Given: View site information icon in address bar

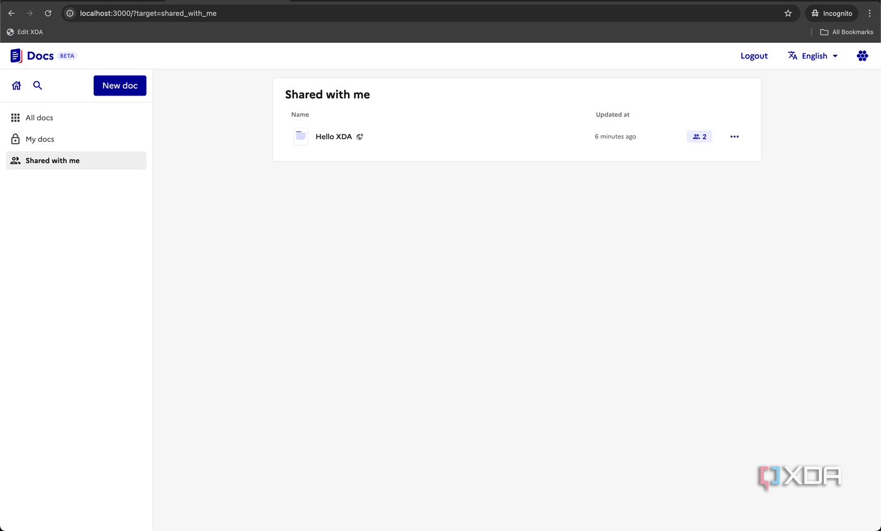Looking at the screenshot, I should [x=70, y=13].
